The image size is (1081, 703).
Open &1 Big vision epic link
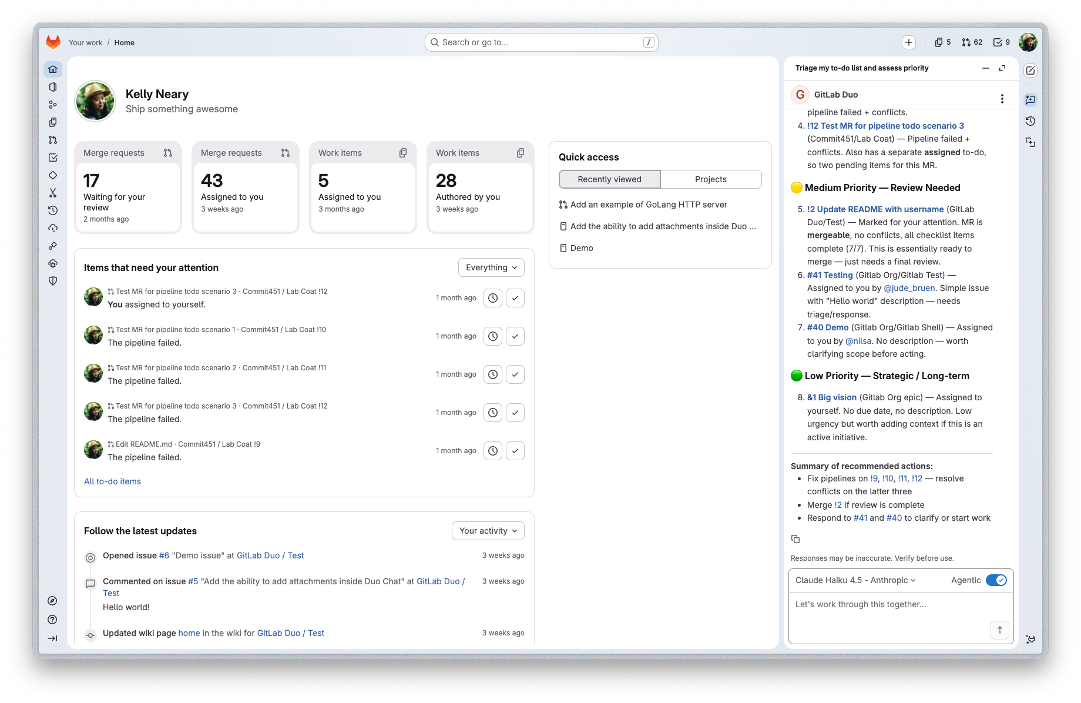pyautogui.click(x=832, y=397)
